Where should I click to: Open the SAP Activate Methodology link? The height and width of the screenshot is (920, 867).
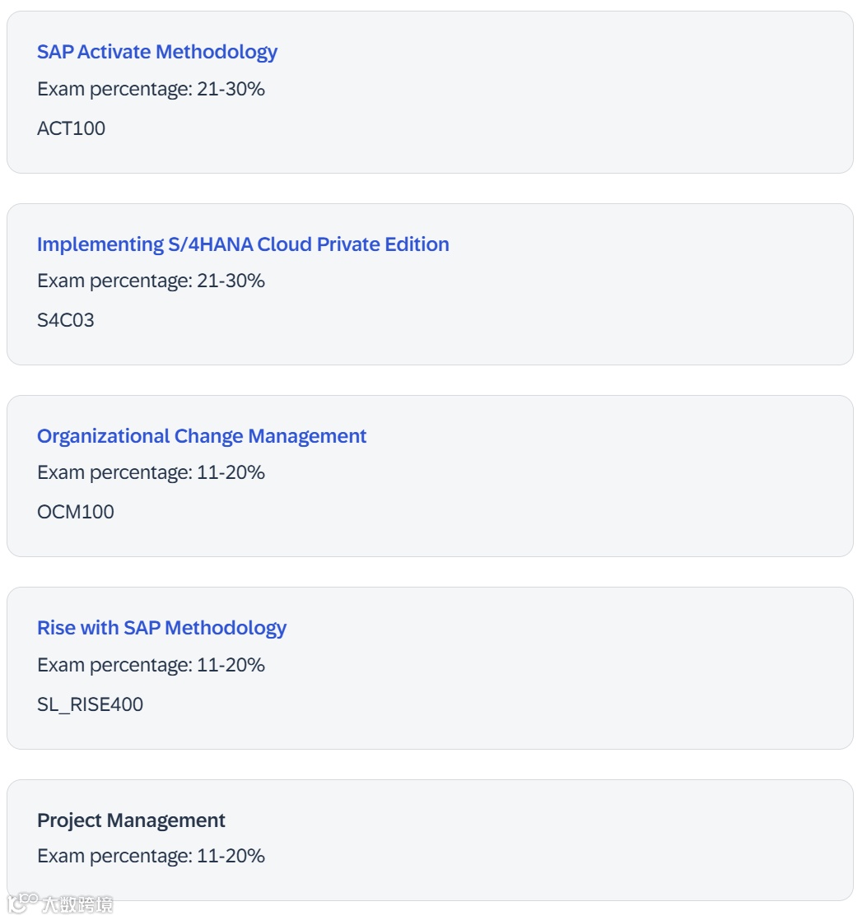tap(157, 52)
